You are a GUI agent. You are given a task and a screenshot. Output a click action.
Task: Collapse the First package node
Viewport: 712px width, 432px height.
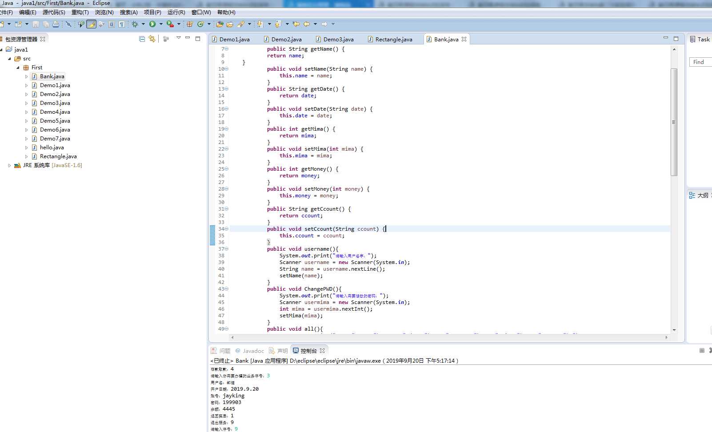[x=18, y=68]
